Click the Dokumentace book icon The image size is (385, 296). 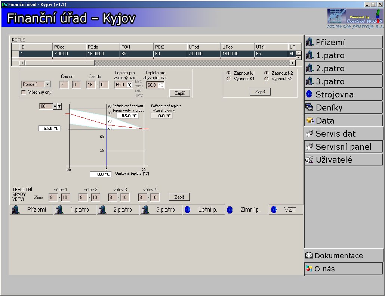[x=309, y=256]
